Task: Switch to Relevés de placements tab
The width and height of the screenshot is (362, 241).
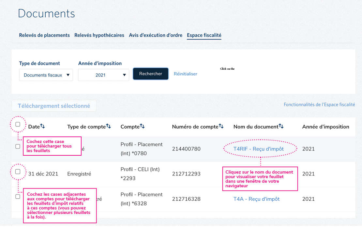Action: click(44, 35)
